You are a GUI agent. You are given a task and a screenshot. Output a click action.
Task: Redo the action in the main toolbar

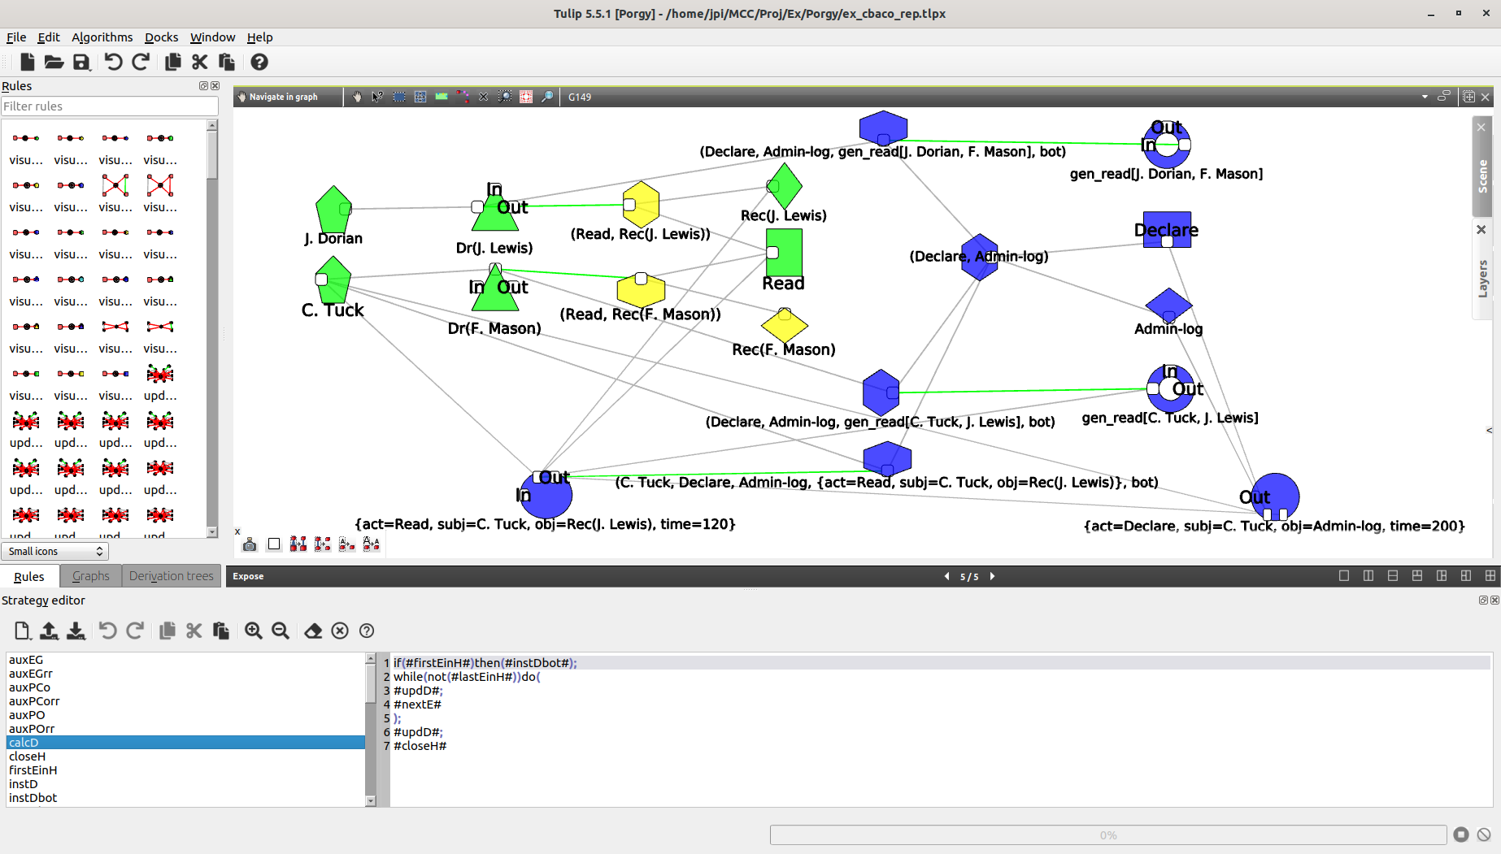[141, 62]
